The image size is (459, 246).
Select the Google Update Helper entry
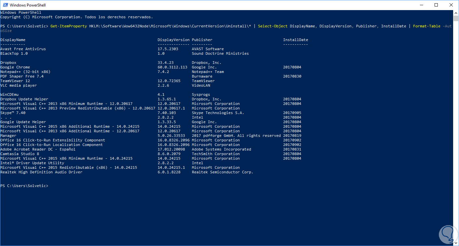[x=23, y=122]
